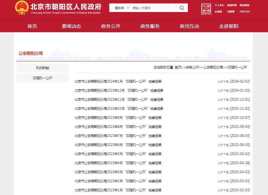The height and width of the screenshot is (195, 268).
Task: Go to the 首页 navigation tab
Action: pyautogui.click(x=32, y=26)
